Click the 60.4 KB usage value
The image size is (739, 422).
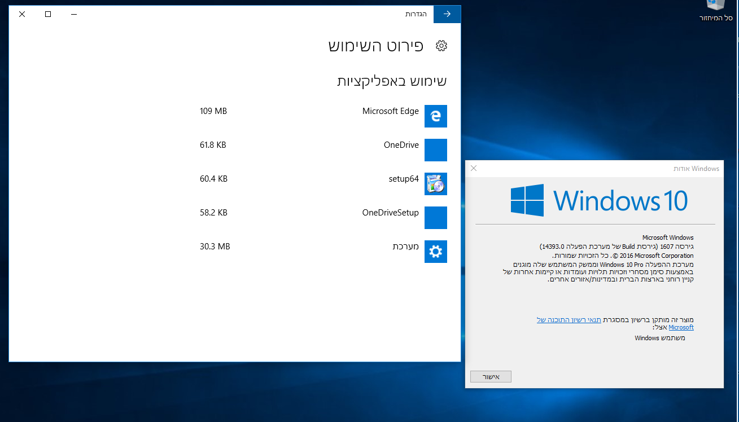[213, 179]
